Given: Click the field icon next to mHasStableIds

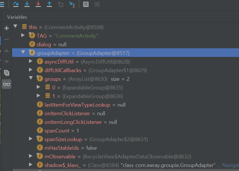Looking at the screenshot, I should click(x=40, y=147).
